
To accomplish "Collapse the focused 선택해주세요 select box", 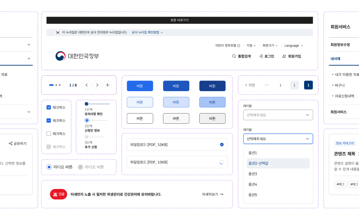I will 278,139.
